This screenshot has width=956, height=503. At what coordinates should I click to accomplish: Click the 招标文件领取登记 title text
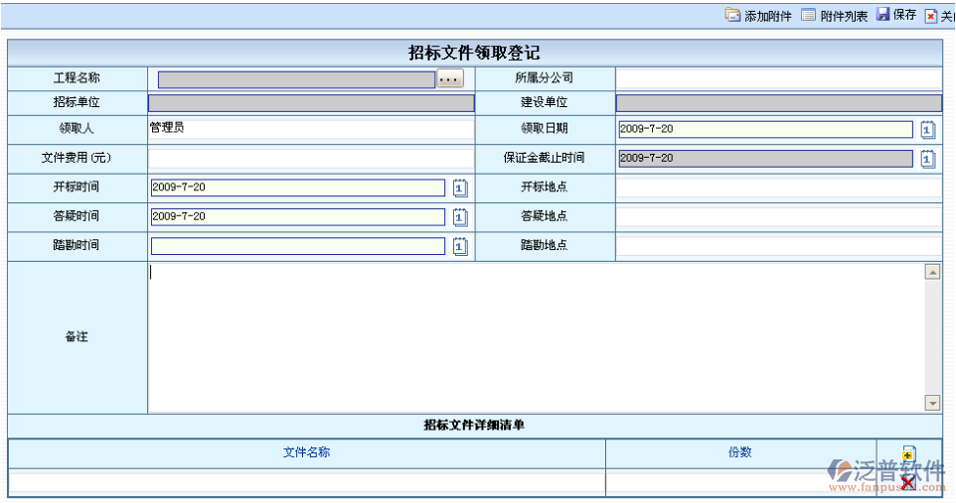coord(474,53)
